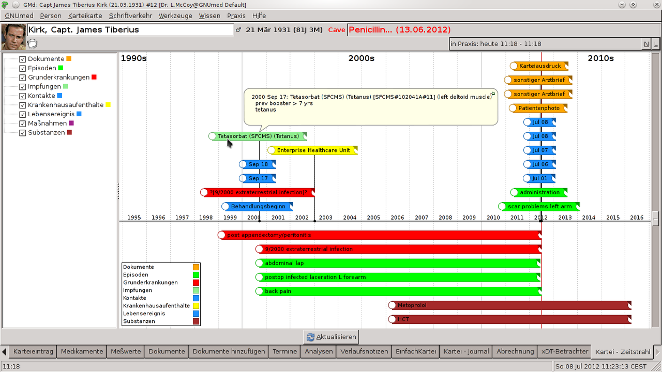Click the tooltip balloon pin icon
662x372 pixels.
(x=493, y=94)
